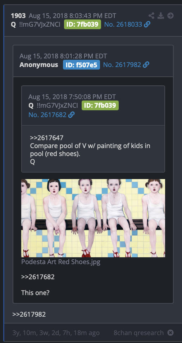Click link icon beside No. 2617682
Image resolution: width=182 pixels, height=343 pixels.
72,115
